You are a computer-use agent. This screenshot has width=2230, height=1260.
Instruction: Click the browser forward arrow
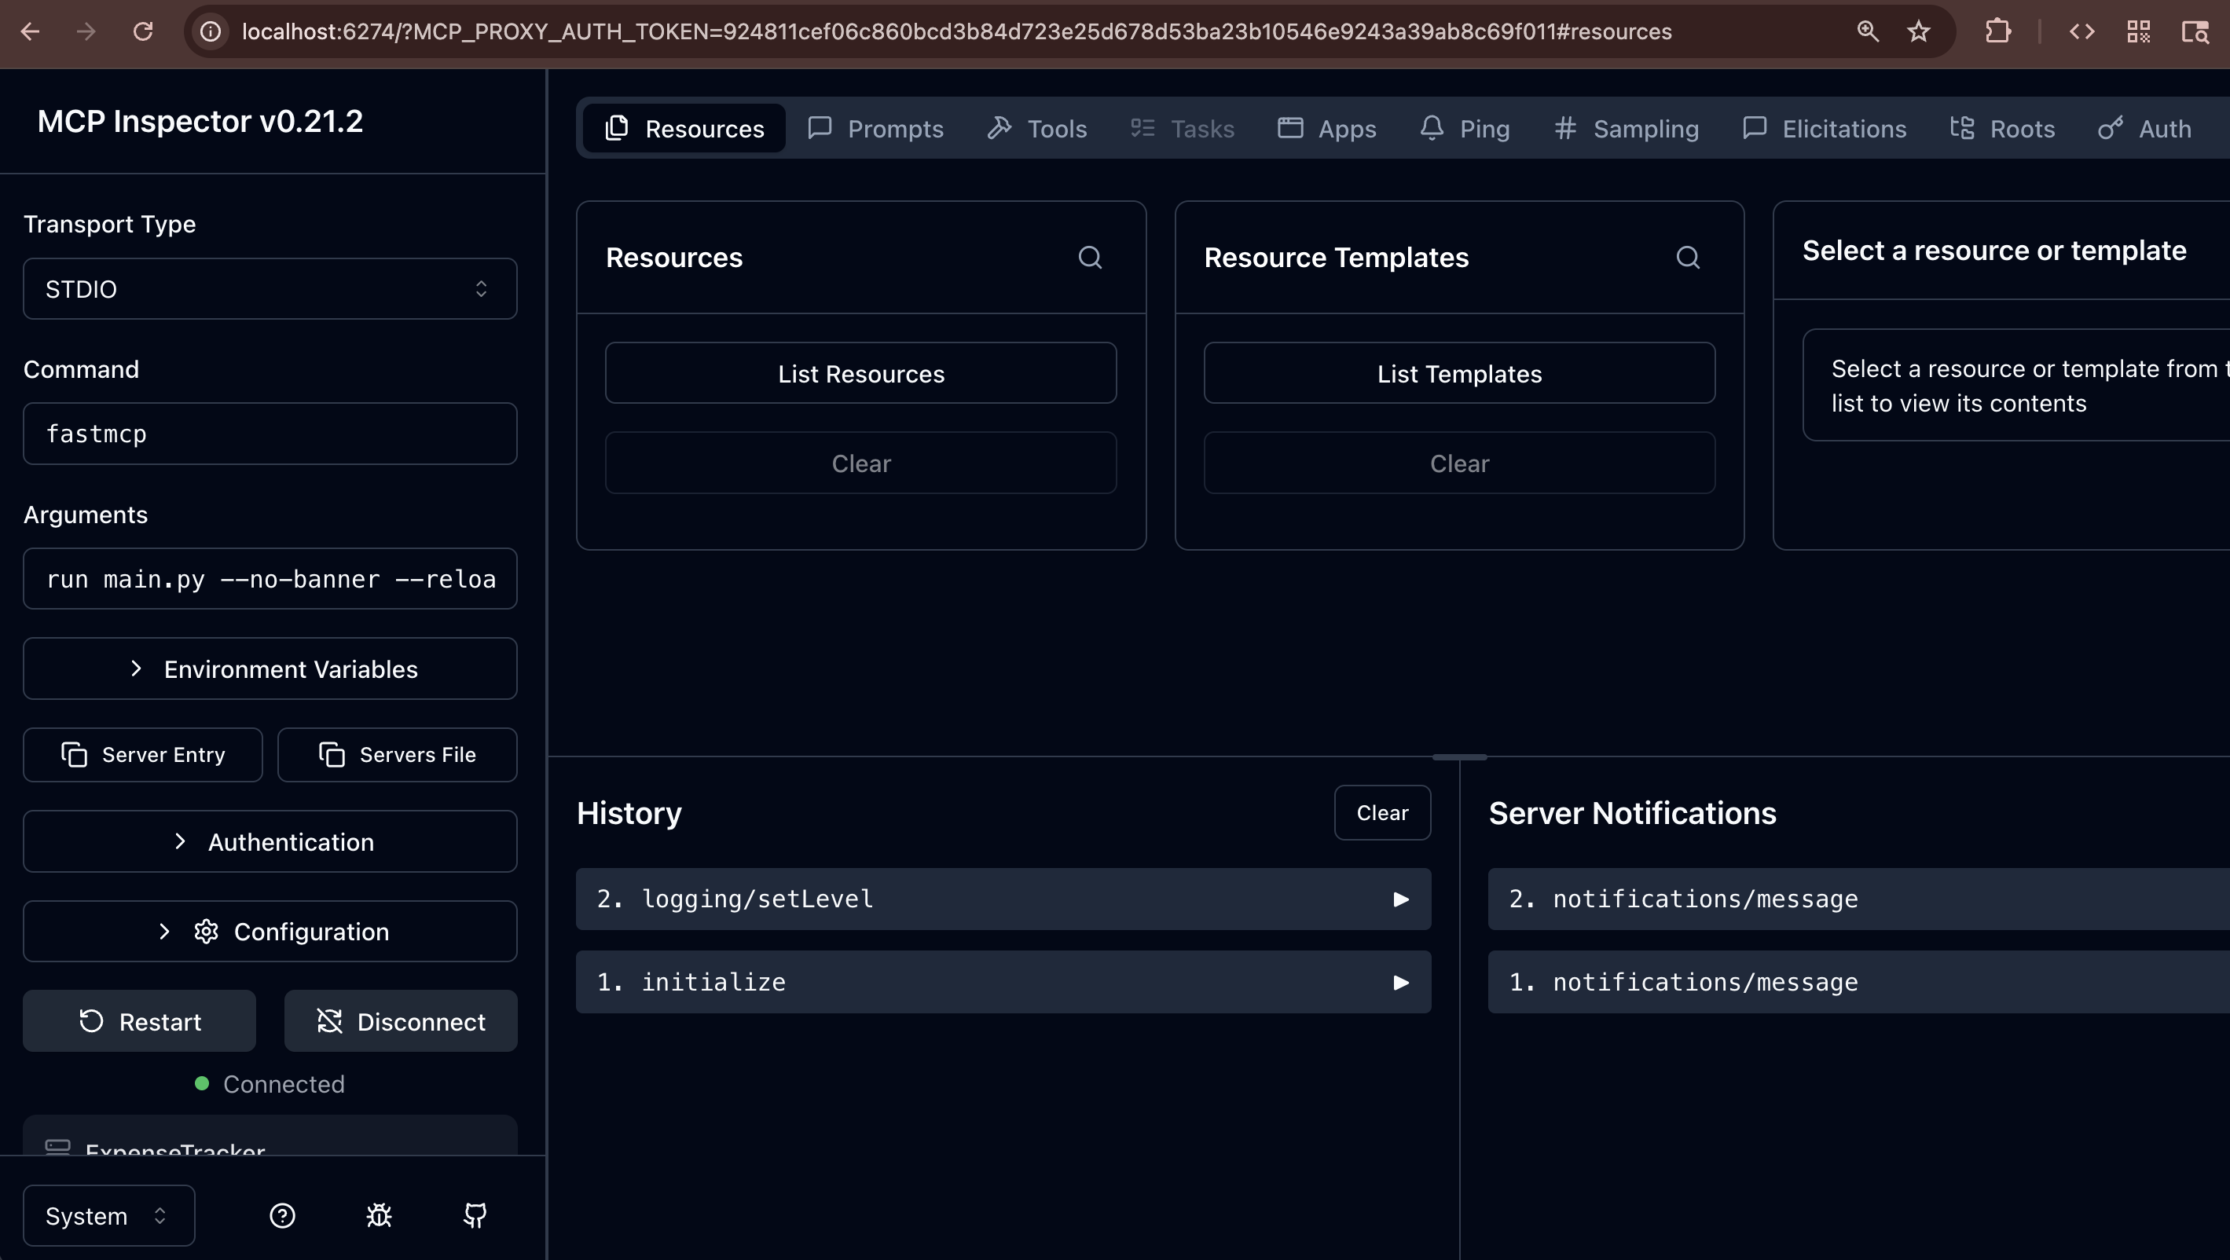pos(86,32)
